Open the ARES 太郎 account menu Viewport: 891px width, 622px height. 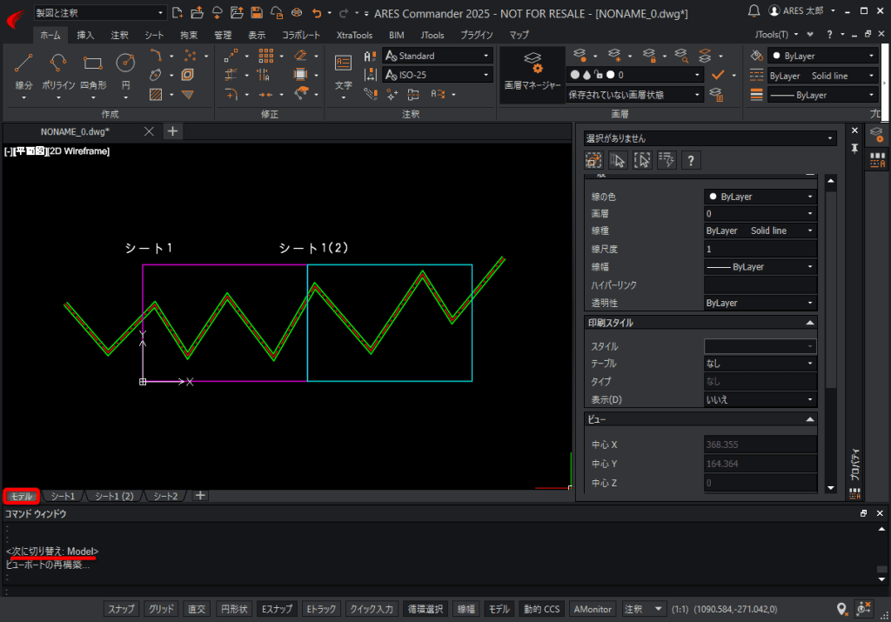coord(801,10)
